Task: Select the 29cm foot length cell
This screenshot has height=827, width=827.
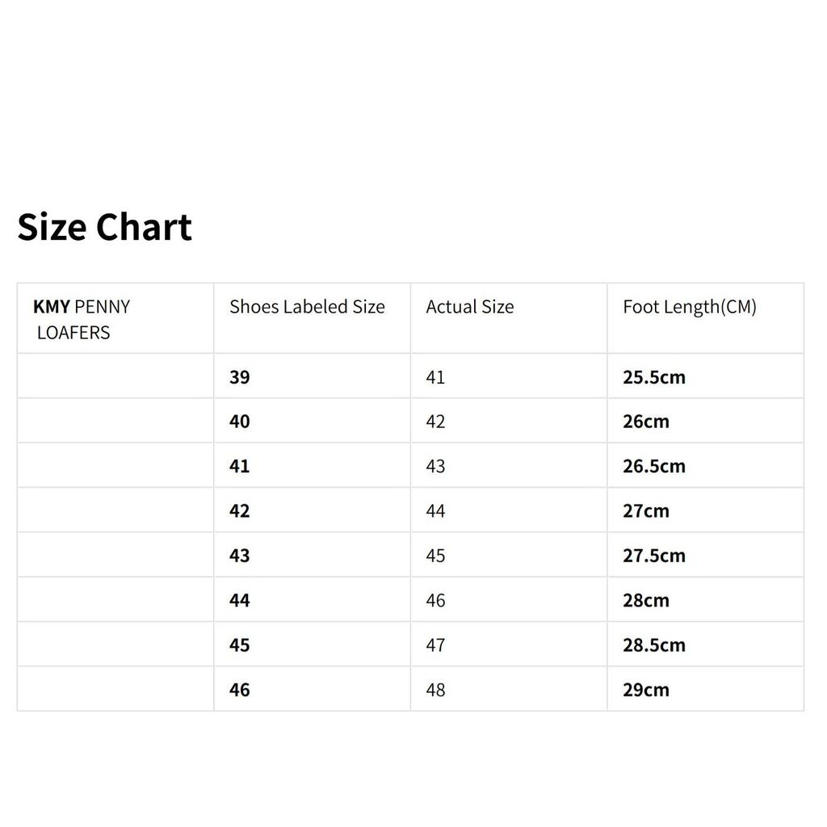Action: point(646,690)
